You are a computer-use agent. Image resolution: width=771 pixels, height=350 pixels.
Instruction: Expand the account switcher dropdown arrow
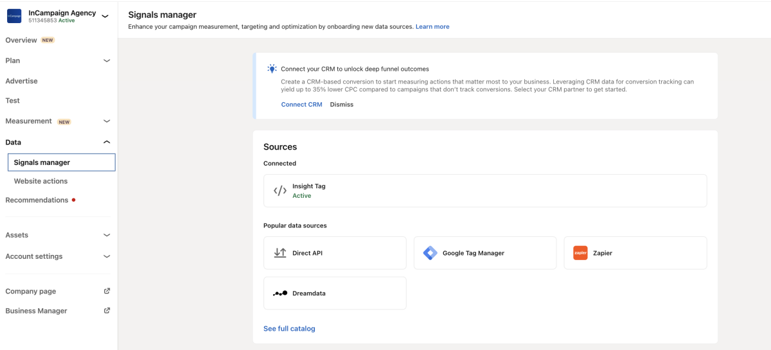105,16
